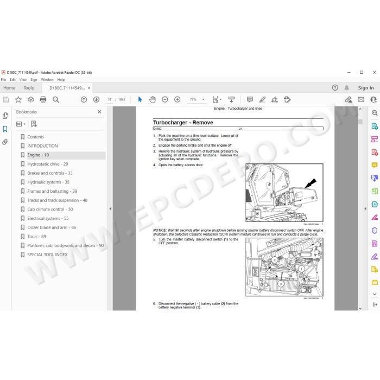Collapse the left navigation pane arrow
The height and width of the screenshot is (380, 380).
[x=110, y=208]
